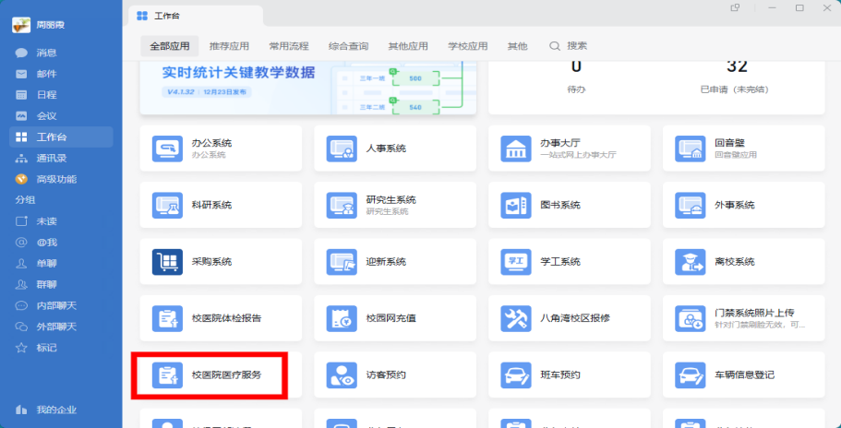Open 八角湾校区报修 repair tools icon
The image size is (841, 428).
515,318
